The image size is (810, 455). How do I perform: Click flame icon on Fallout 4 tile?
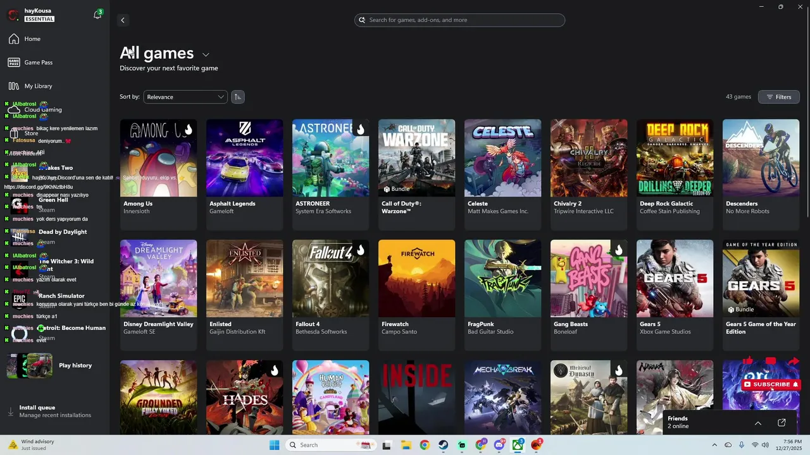pos(360,250)
